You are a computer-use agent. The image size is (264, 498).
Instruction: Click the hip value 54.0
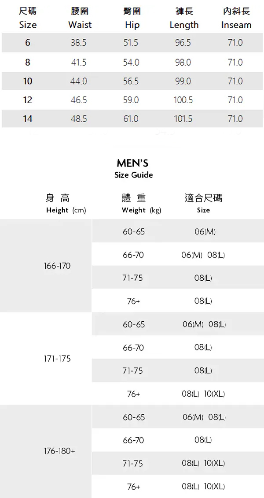pyautogui.click(x=131, y=63)
